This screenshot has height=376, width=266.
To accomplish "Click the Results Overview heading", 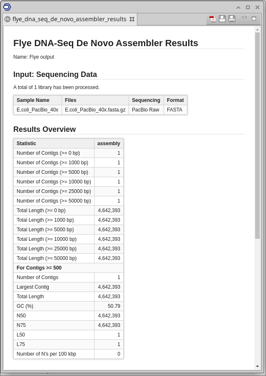I will 45,129.
